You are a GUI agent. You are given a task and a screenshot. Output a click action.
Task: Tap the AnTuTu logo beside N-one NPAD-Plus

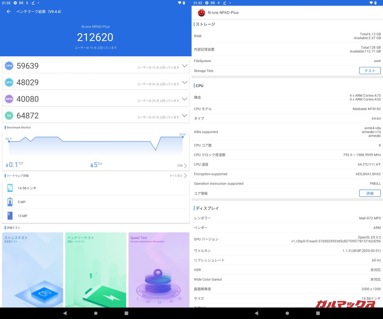[x=201, y=13]
